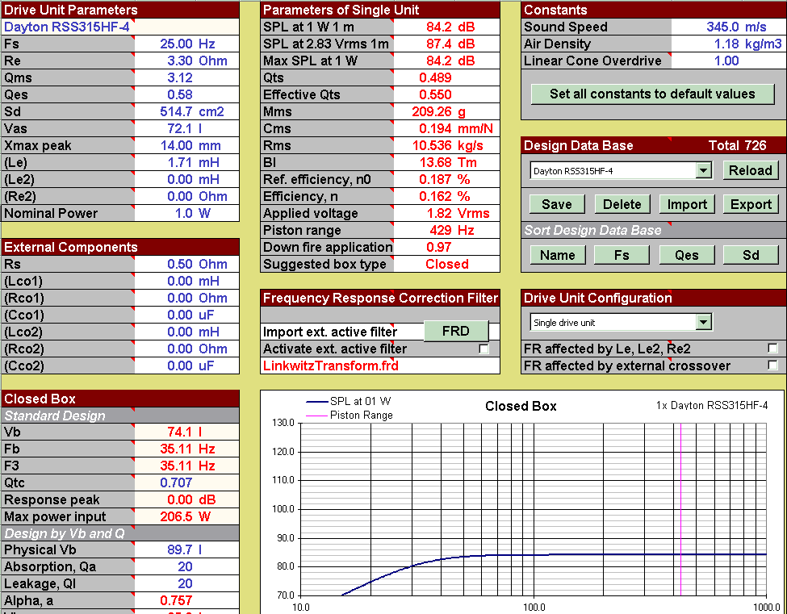Edit the Xmax peak value 14.00 mm
The image size is (787, 614).
[186, 145]
